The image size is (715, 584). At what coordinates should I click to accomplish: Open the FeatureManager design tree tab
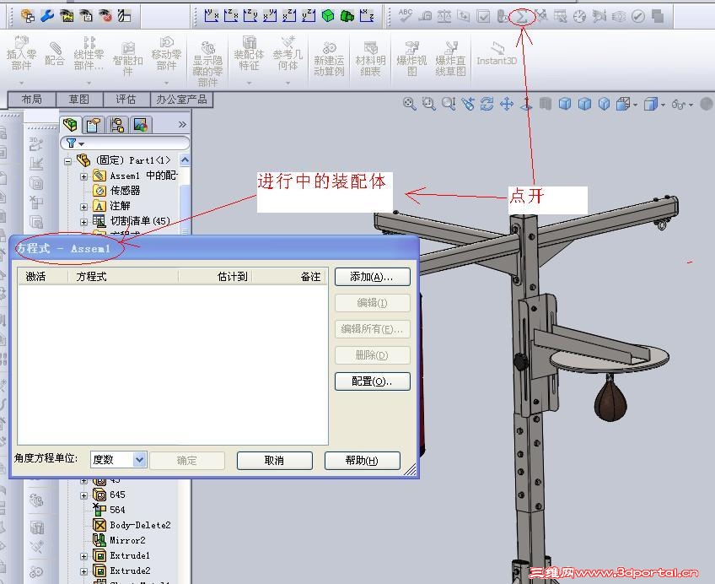70,125
